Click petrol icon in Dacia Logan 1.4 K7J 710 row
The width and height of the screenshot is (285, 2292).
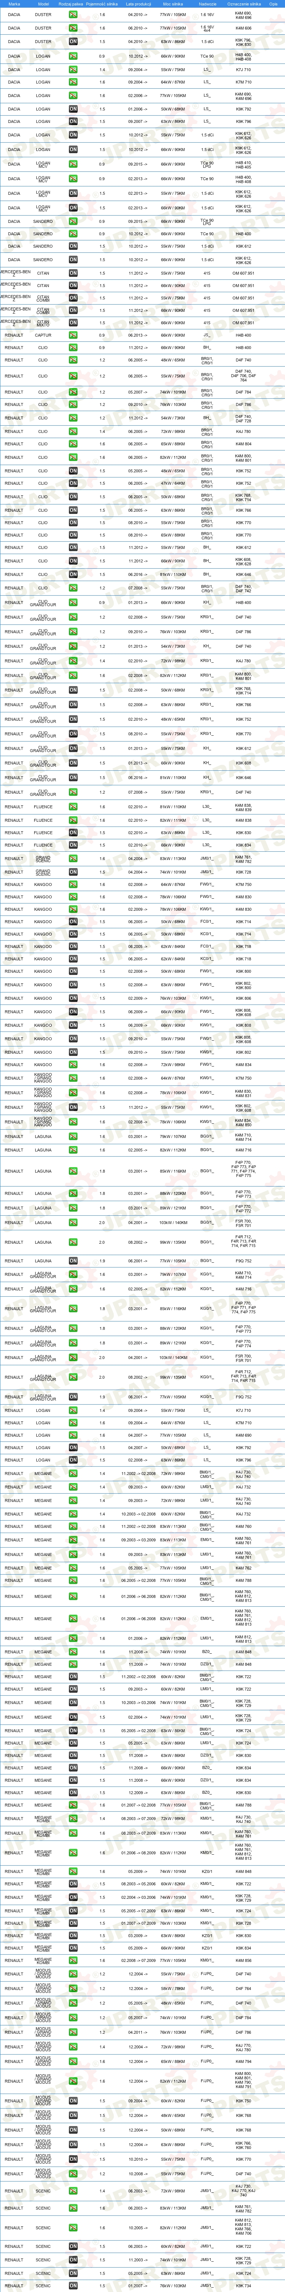(73, 69)
